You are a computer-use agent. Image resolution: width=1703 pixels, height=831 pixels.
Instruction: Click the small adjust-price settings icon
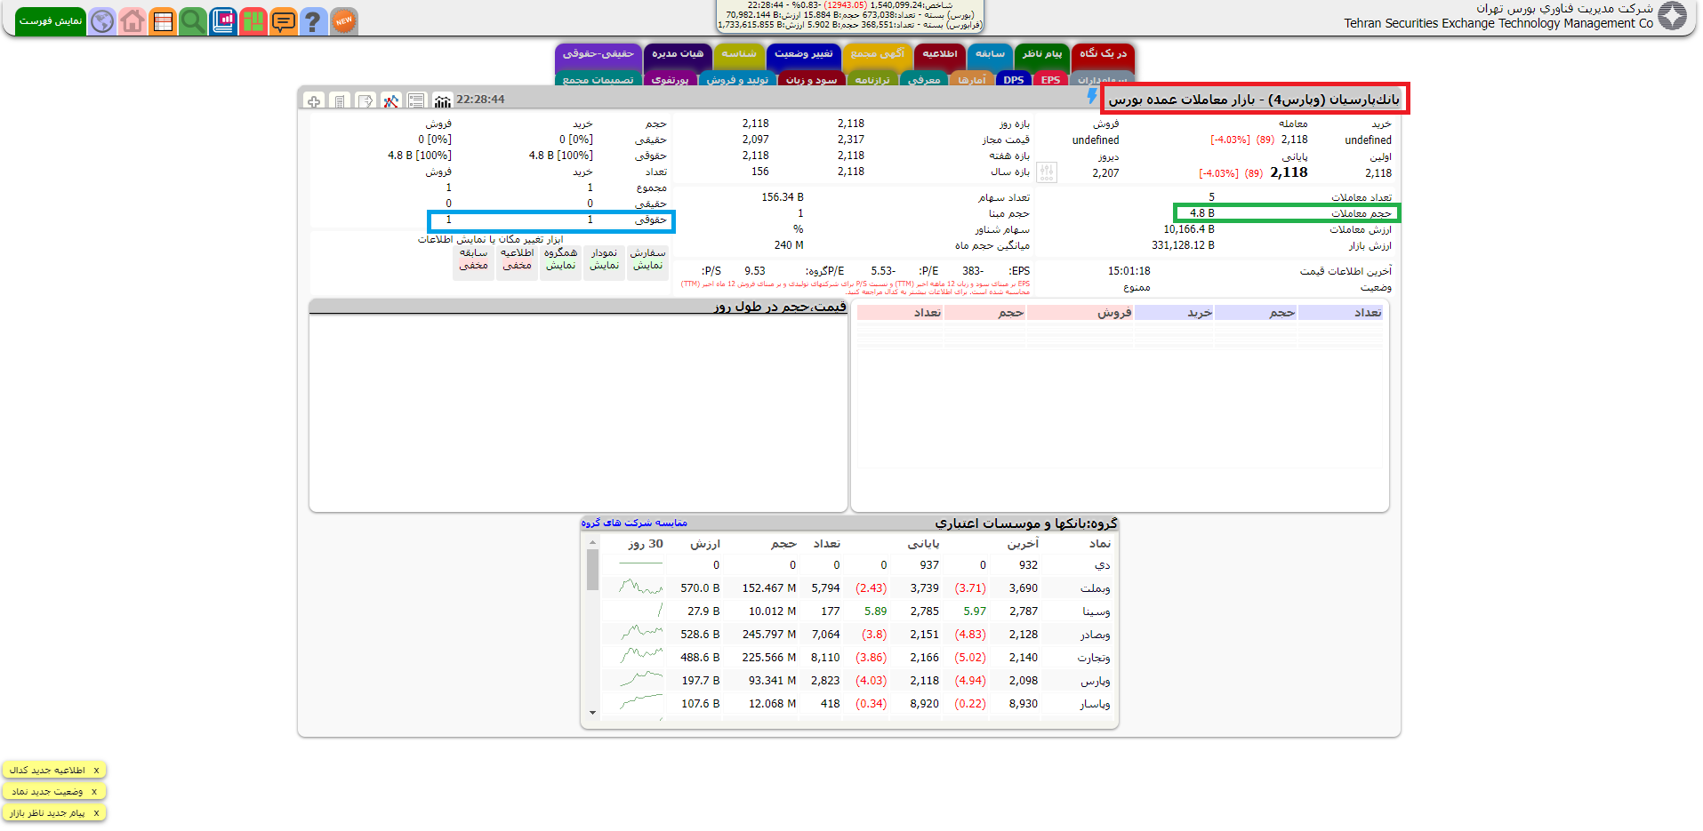click(x=1047, y=172)
